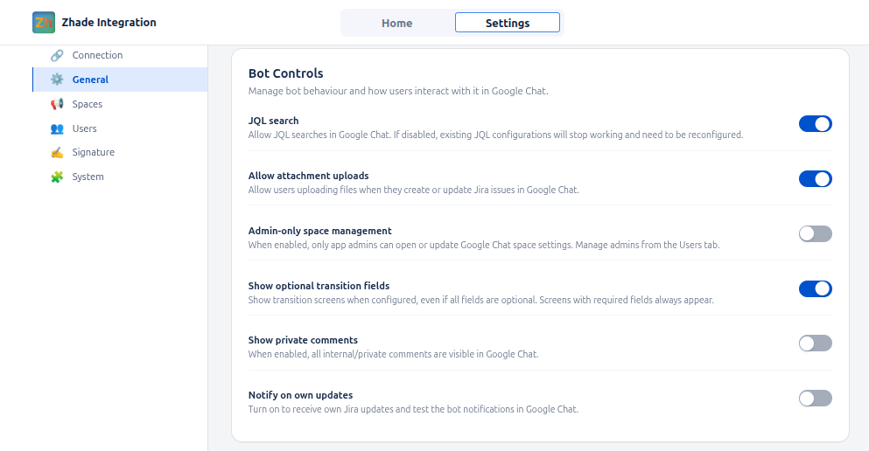The width and height of the screenshot is (869, 451).
Task: Click the Zhade Integration logo icon
Action: click(44, 23)
